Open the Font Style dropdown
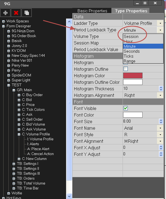The height and width of the screenshot is (199, 166). tap(160, 135)
